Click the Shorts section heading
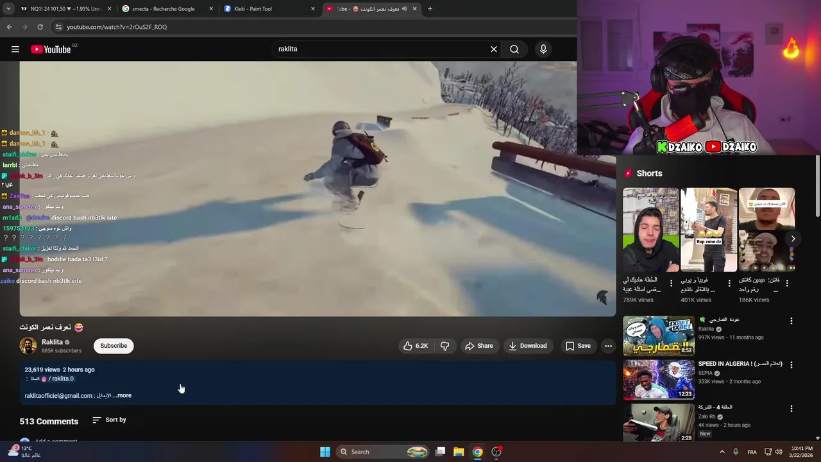The image size is (821, 462). click(x=649, y=173)
